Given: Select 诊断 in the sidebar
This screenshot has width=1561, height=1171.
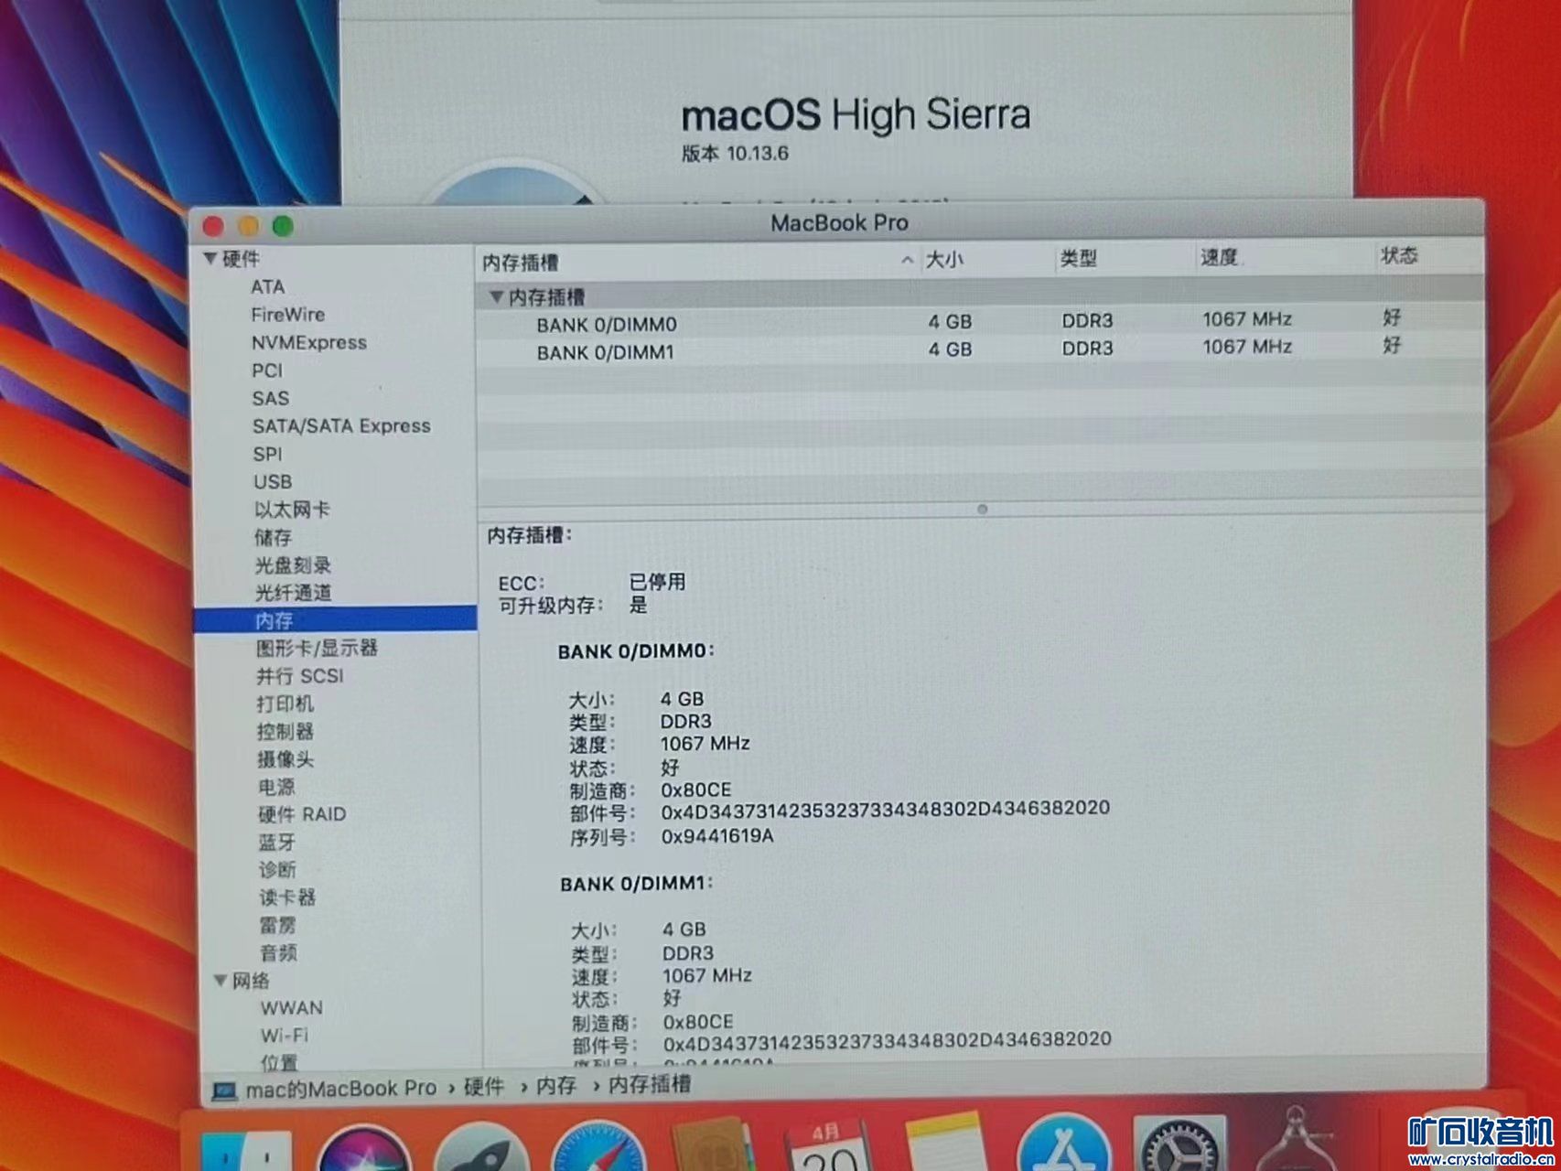Looking at the screenshot, I should (x=277, y=870).
